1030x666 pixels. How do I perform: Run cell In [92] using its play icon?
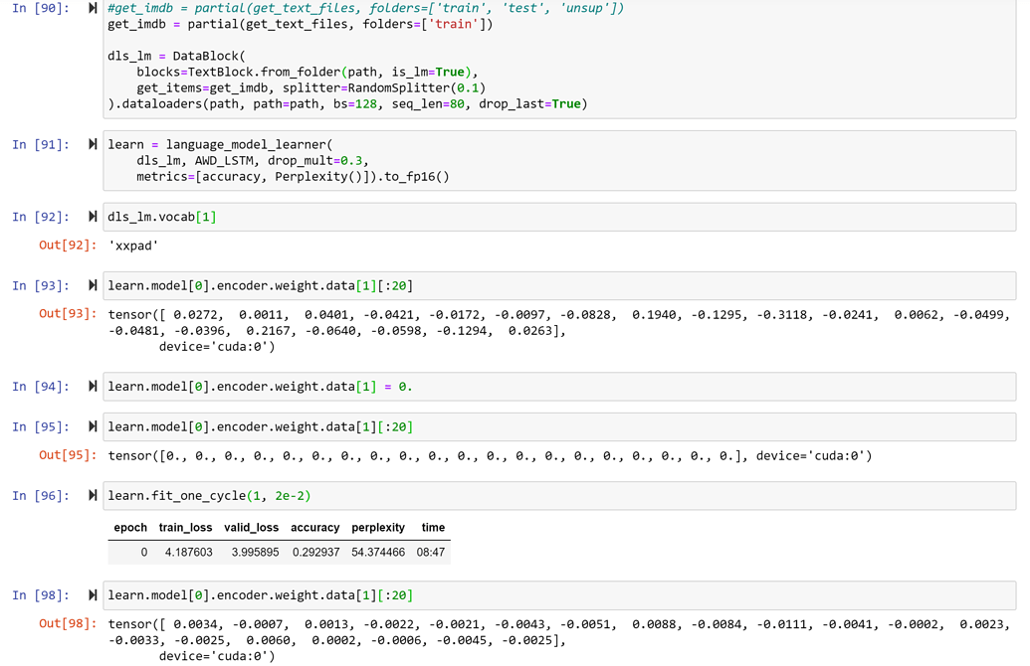point(91,216)
